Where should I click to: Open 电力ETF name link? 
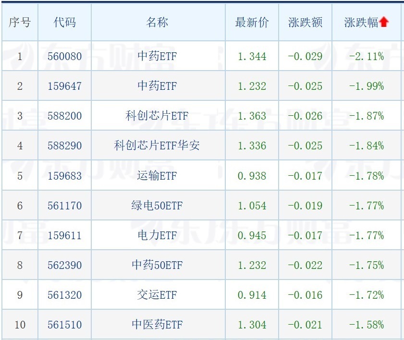pos(157,235)
